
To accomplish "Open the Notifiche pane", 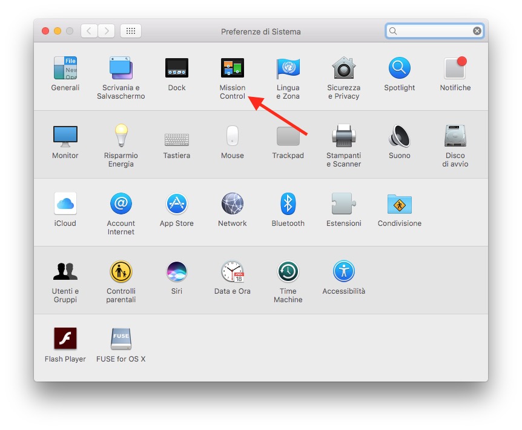I will [455, 68].
